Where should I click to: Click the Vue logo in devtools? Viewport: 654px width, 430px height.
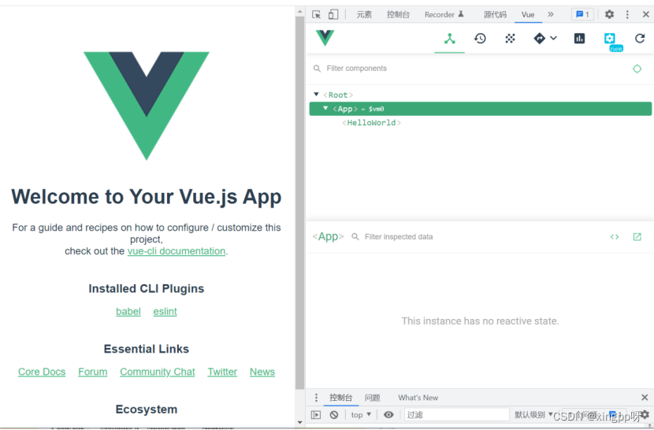325,38
